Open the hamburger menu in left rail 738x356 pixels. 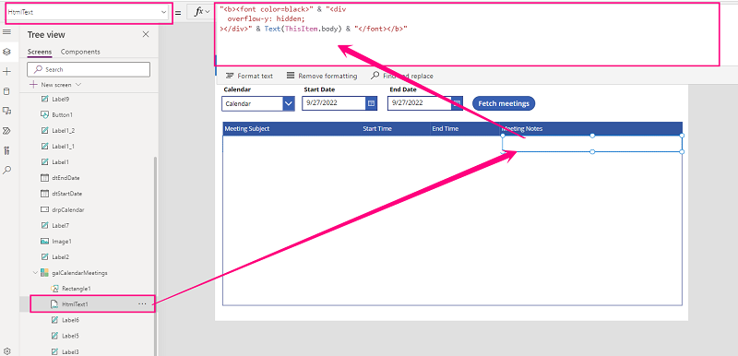[6, 31]
